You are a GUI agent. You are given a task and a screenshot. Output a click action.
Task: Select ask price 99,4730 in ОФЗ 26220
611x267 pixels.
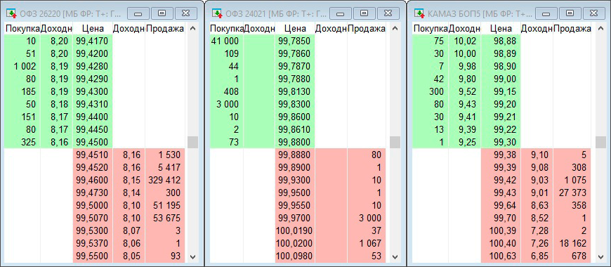point(92,193)
